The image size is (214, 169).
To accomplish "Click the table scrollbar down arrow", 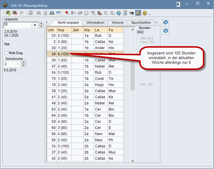I will tap(133, 161).
